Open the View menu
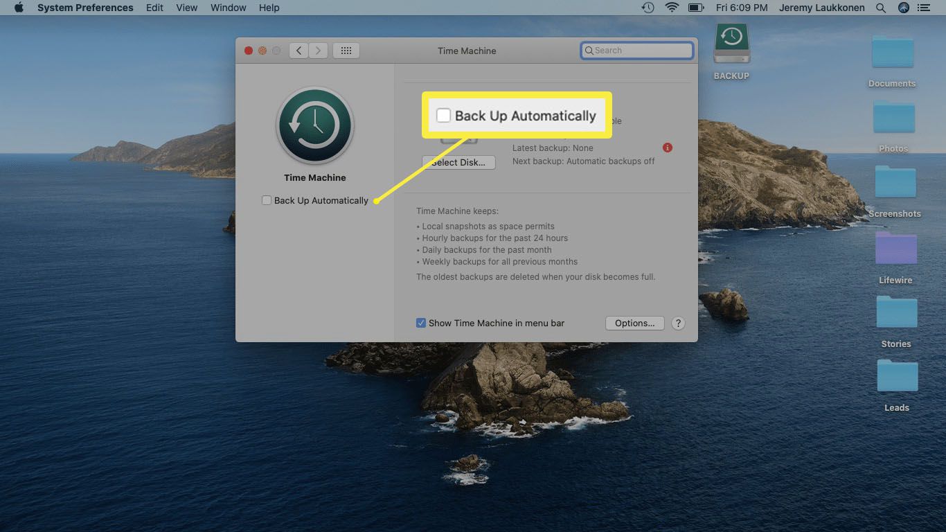 pos(187,8)
